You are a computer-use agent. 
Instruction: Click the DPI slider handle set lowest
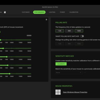pos(0,40)
